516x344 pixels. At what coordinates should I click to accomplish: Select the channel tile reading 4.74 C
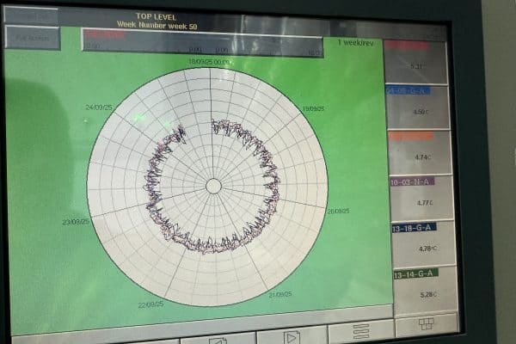(419, 152)
